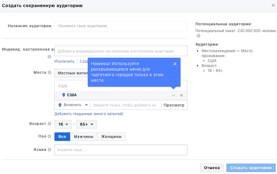277x174 pixels.
Task: Click info icon under potential reach
Action: click(x=198, y=36)
